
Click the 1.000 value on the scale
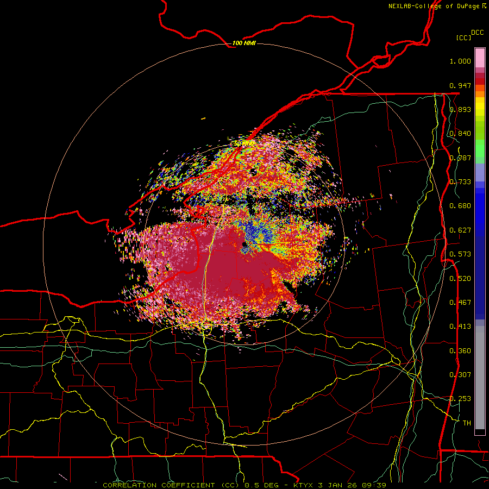pos(460,61)
